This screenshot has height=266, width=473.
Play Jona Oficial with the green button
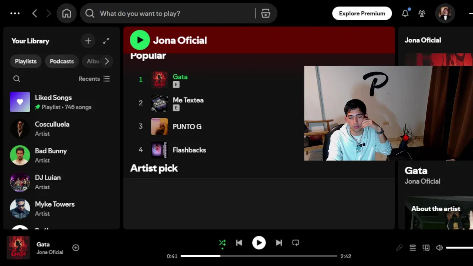coord(140,40)
